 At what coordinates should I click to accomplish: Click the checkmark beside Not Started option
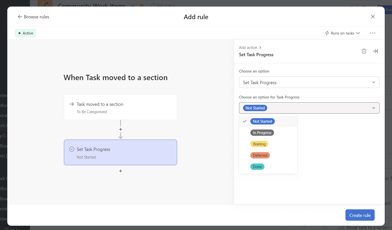245,121
